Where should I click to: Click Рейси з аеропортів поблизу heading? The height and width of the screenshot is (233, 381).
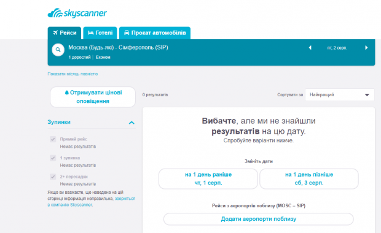click(259, 206)
